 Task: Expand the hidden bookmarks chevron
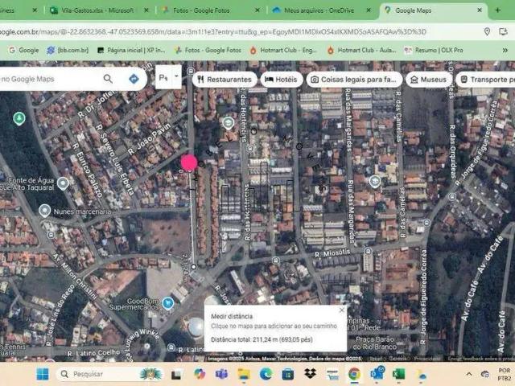coord(505,50)
